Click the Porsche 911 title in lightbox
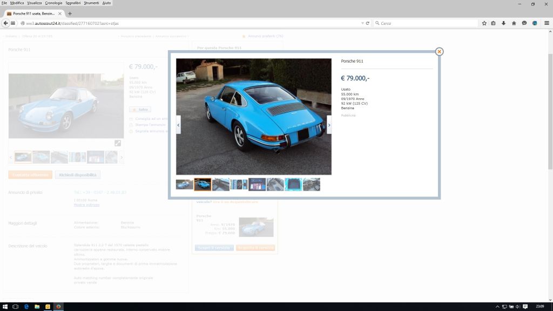The width and height of the screenshot is (553, 311). 352,61
